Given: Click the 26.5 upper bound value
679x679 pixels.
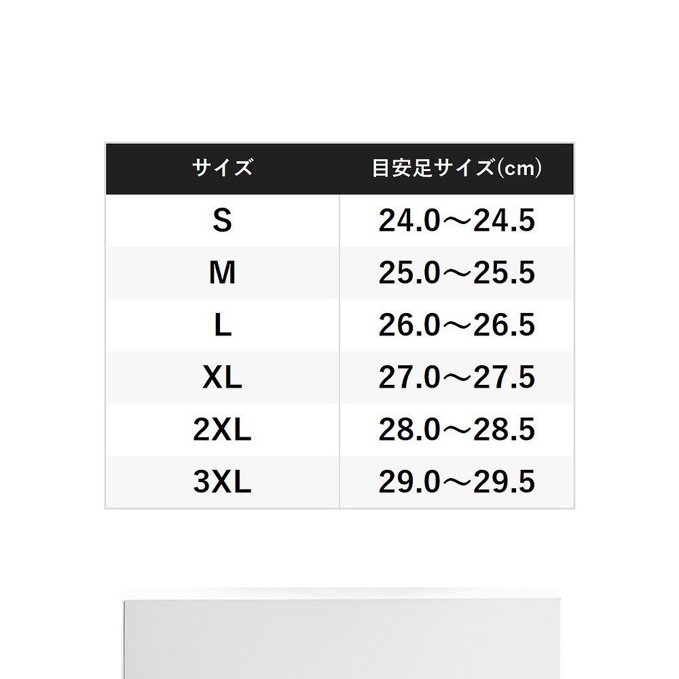Looking at the screenshot, I should tap(504, 325).
